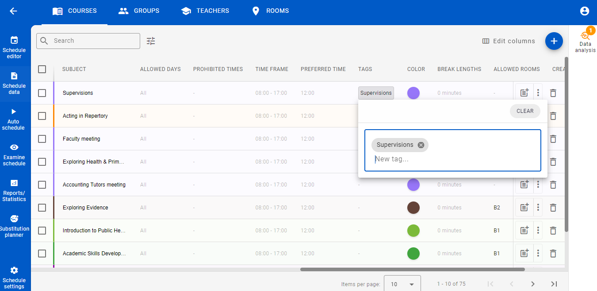Add a lesson to Academic Skills Development row

coord(524,254)
